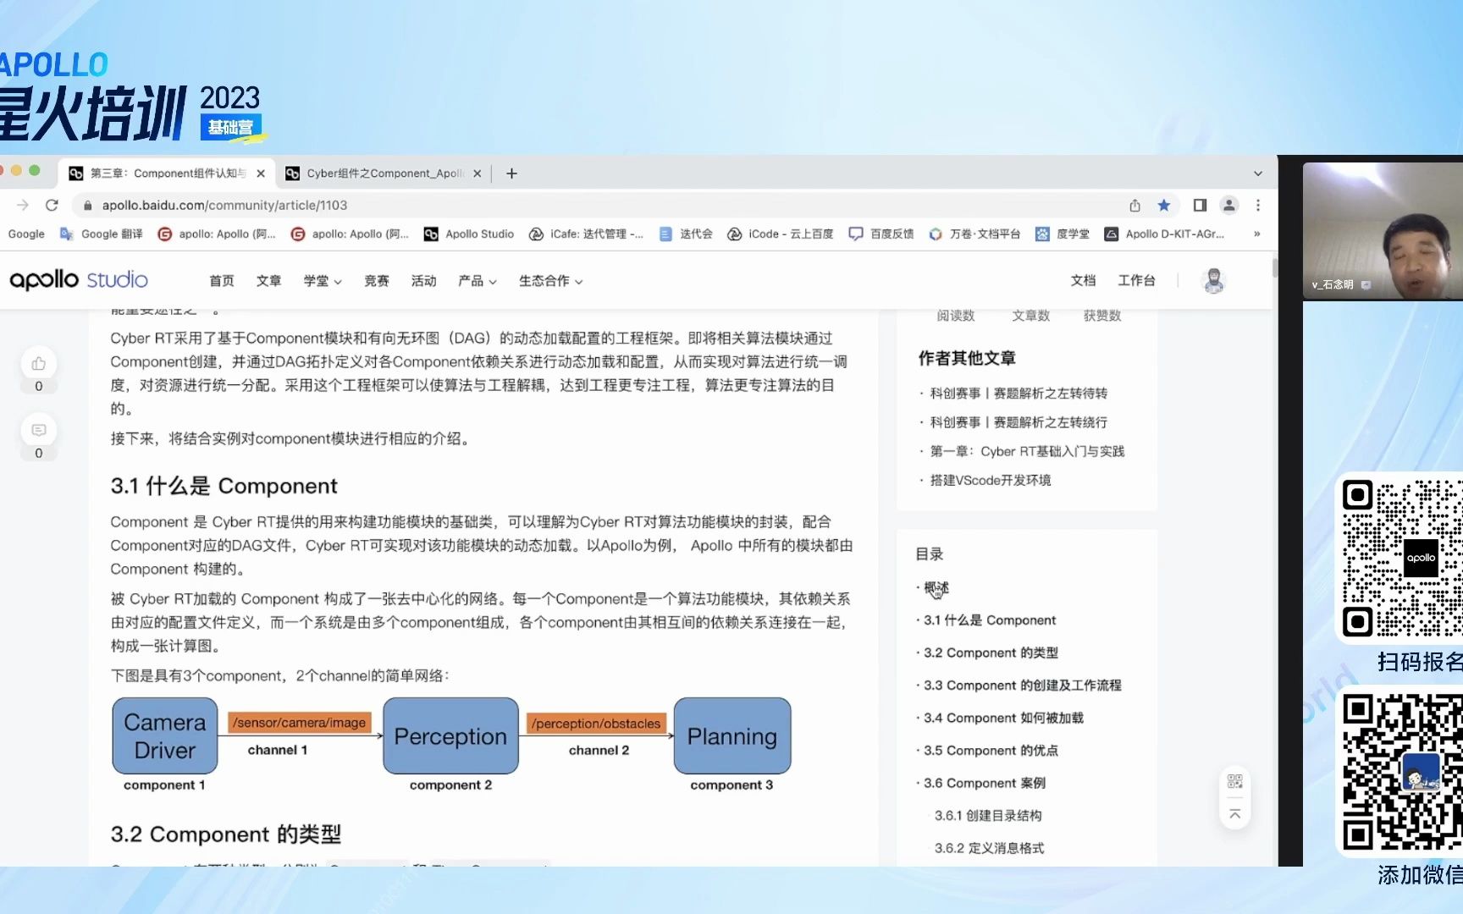This screenshot has width=1463, height=914.
Task: Open iCode 云上百度 bookmark
Action: pos(781,234)
